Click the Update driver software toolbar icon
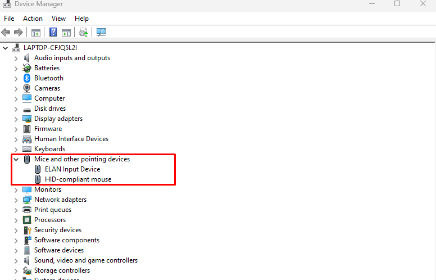 tap(83, 32)
